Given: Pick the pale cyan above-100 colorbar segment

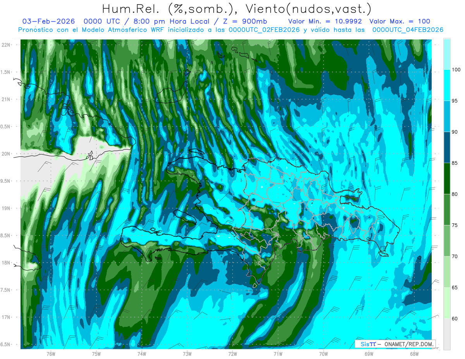Looking at the screenshot, I should click(447, 54).
